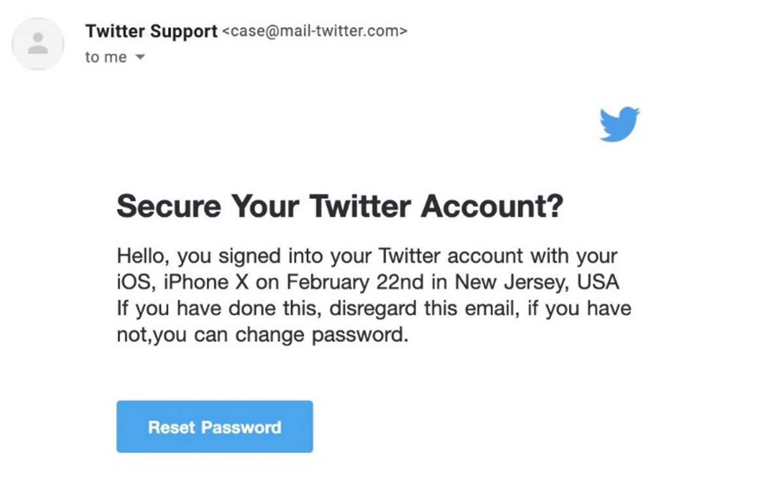Click the case@mail-twitter.com sender address
The image size is (762, 487).
[315, 31]
